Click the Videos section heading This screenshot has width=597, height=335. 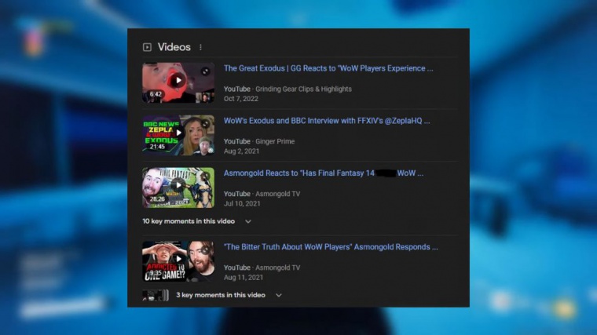pos(174,47)
